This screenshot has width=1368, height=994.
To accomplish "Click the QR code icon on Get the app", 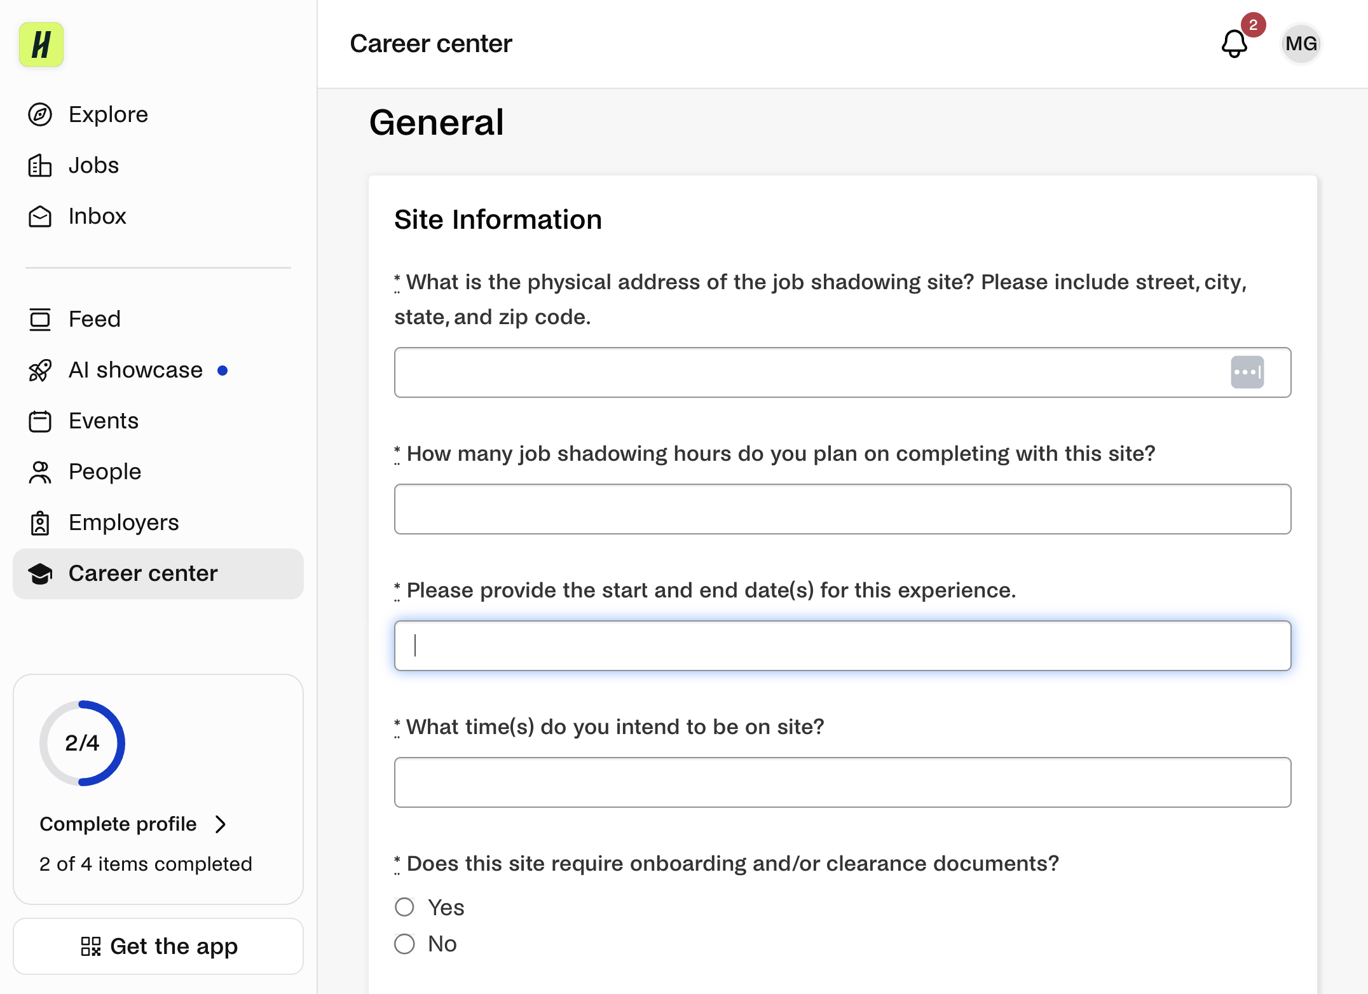I will click(91, 946).
